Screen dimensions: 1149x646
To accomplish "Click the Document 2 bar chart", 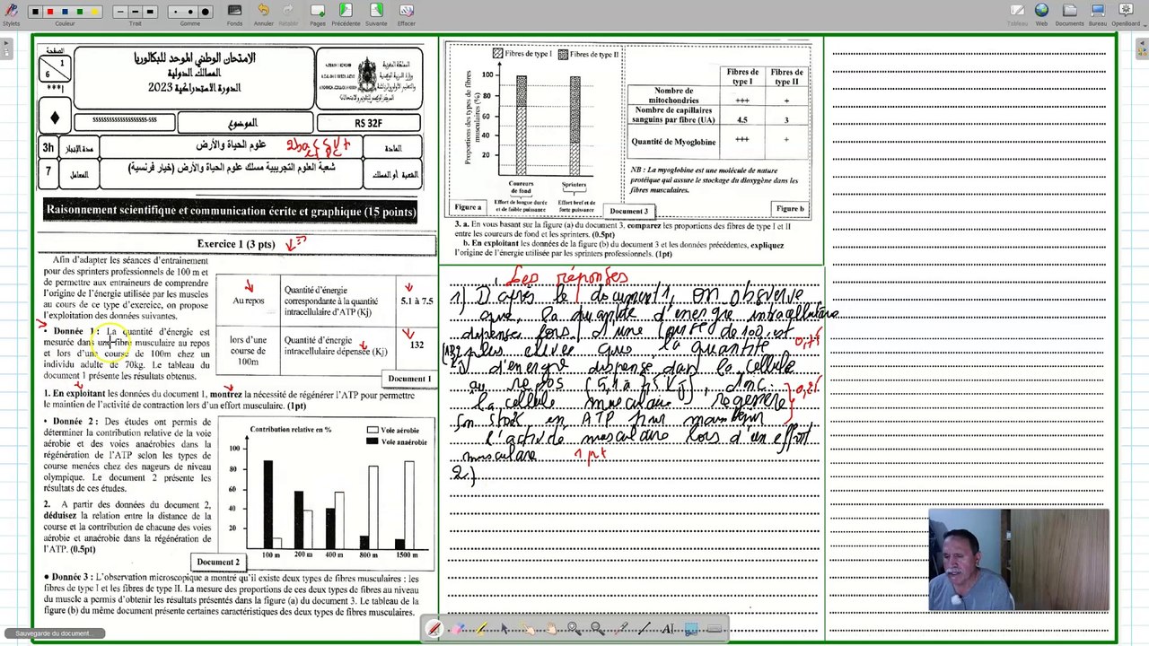I will coord(325,492).
